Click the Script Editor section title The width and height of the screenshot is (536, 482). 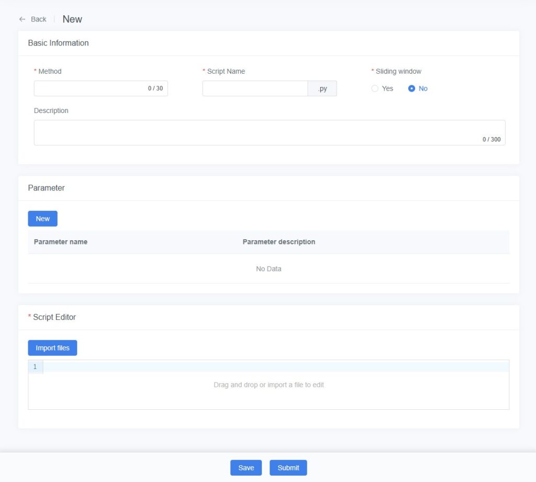click(54, 317)
